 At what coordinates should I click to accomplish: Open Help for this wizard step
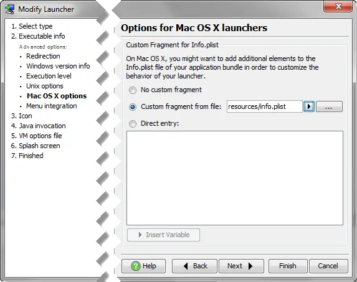143,266
